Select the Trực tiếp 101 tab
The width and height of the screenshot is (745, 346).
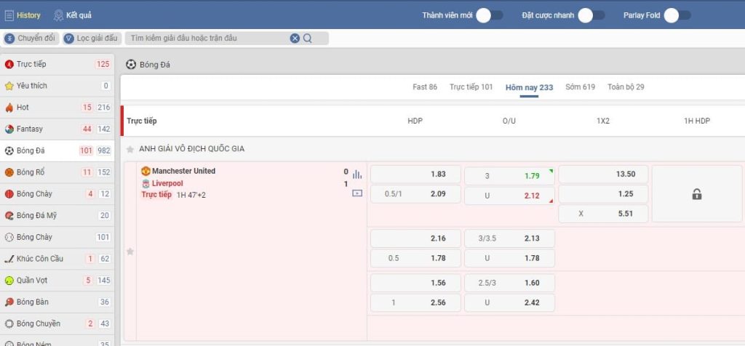[471, 87]
